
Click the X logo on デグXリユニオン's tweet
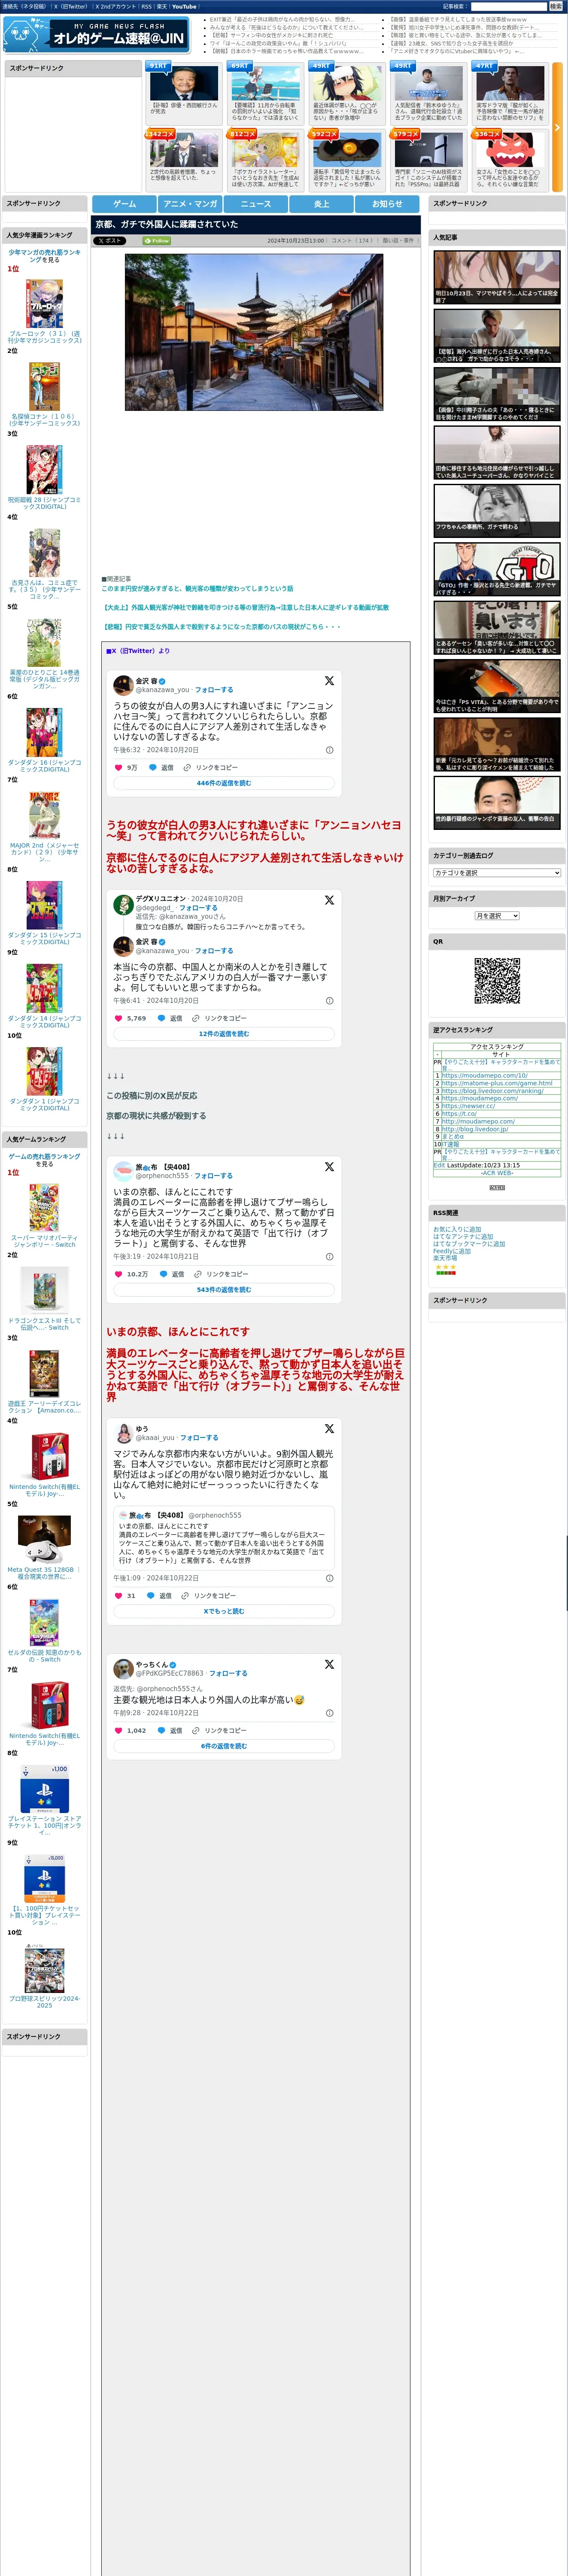(x=329, y=900)
